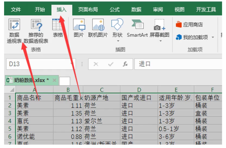Switch to the 视图 tab
The height and width of the screenshot is (148, 226).
[179, 10]
